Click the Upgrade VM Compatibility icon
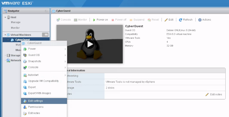 [x=25, y=81]
